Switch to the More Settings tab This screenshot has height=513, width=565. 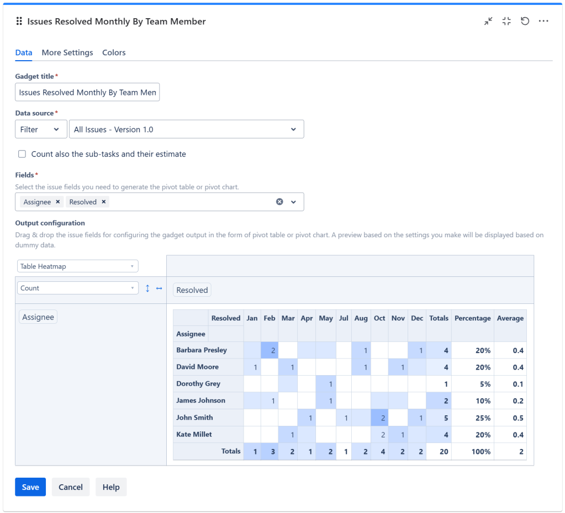tap(67, 52)
